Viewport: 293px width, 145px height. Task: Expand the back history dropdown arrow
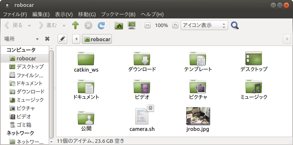[29, 26]
